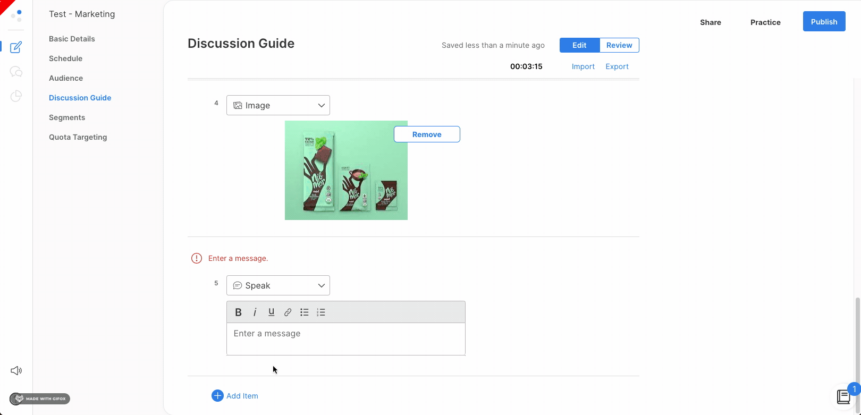Go to Schedule section

tap(65, 58)
